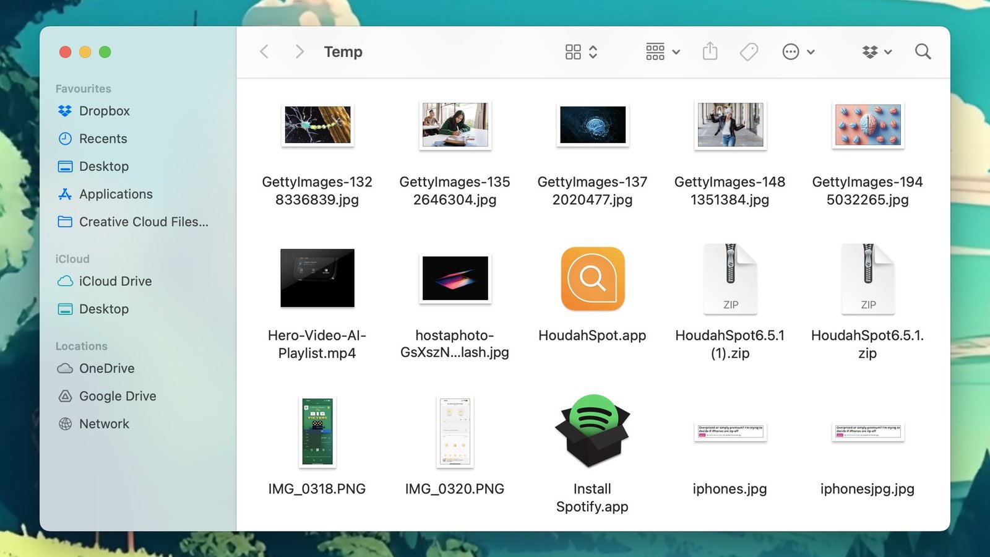Click the file name IMG_0318.PNG

click(317, 489)
